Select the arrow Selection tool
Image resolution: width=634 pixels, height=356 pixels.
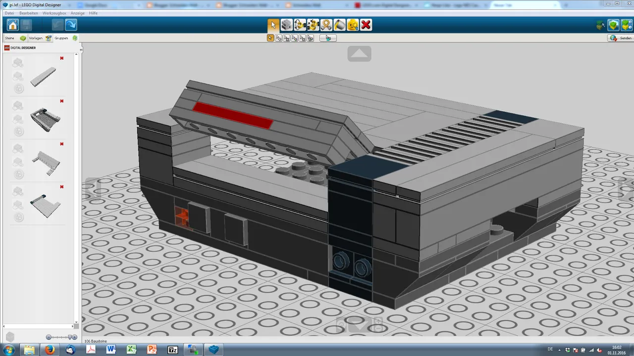[x=273, y=25]
